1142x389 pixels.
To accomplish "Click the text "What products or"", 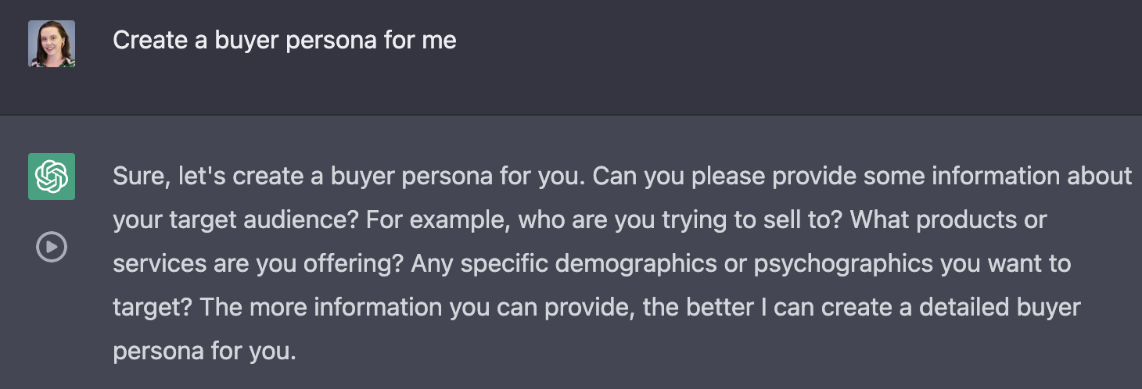I will (x=948, y=220).
